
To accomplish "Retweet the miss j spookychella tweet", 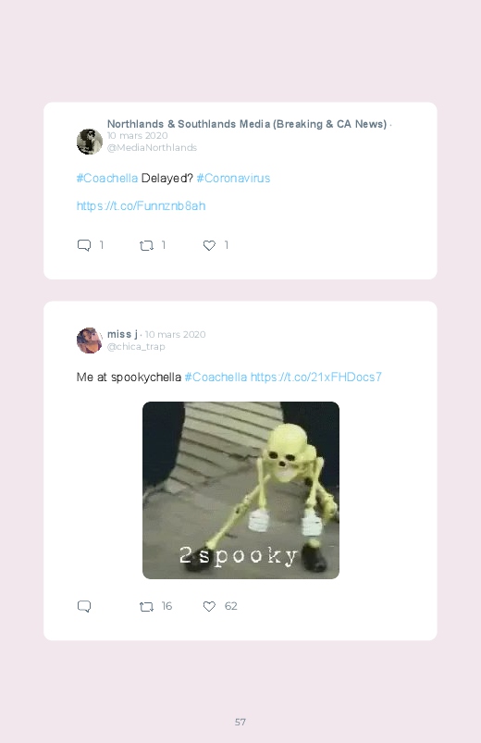I will point(146,607).
